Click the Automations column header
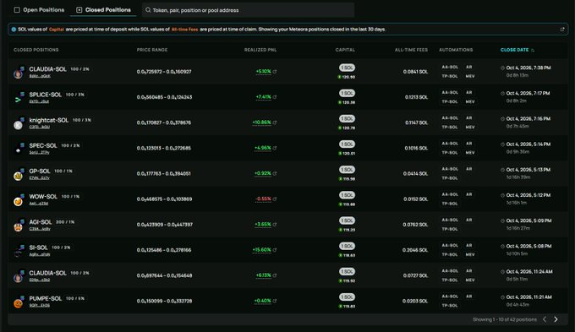 (456, 50)
